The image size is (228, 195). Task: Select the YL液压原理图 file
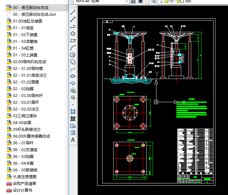pyautogui.click(x=25, y=177)
